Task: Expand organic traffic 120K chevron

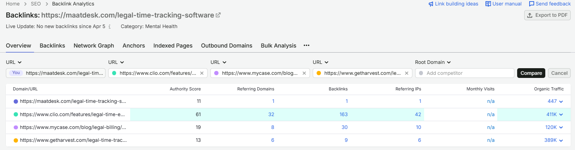Action: [561, 127]
